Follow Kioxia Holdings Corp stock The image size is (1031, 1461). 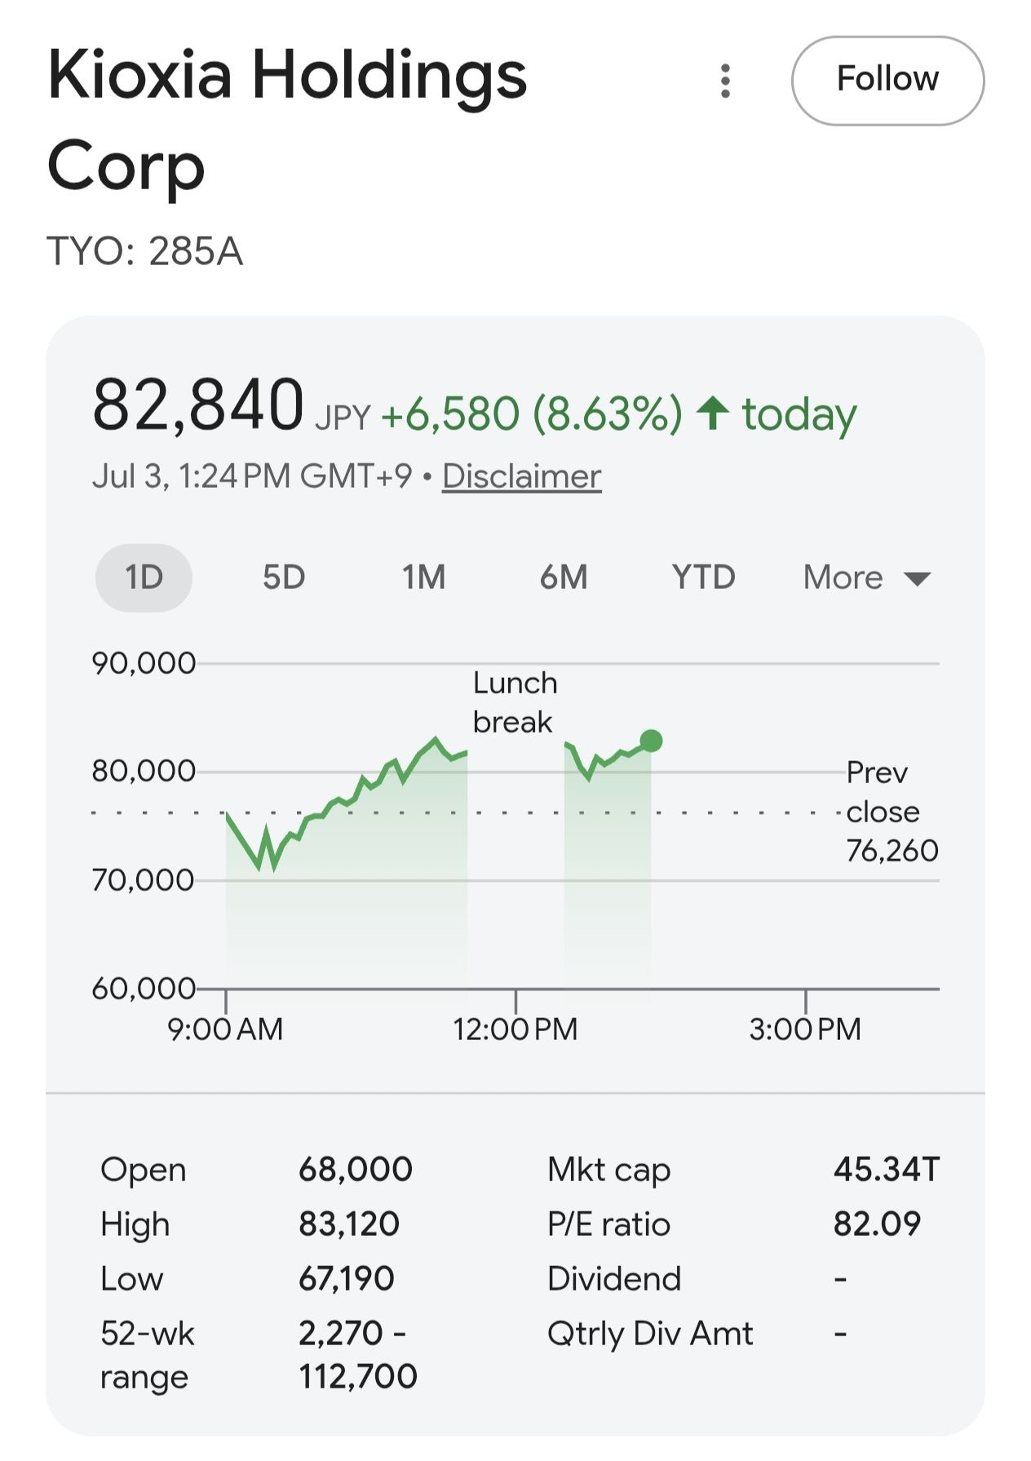(887, 81)
